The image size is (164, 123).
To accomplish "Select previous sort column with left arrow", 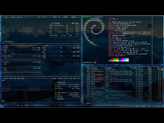I will pyautogui.click(x=151, y=66).
